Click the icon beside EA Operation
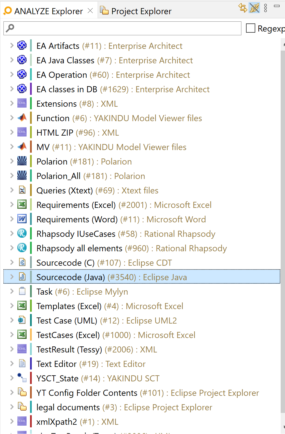 (22, 74)
